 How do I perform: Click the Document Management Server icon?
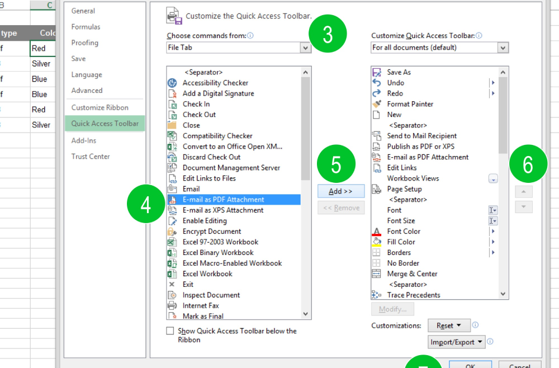pyautogui.click(x=172, y=168)
